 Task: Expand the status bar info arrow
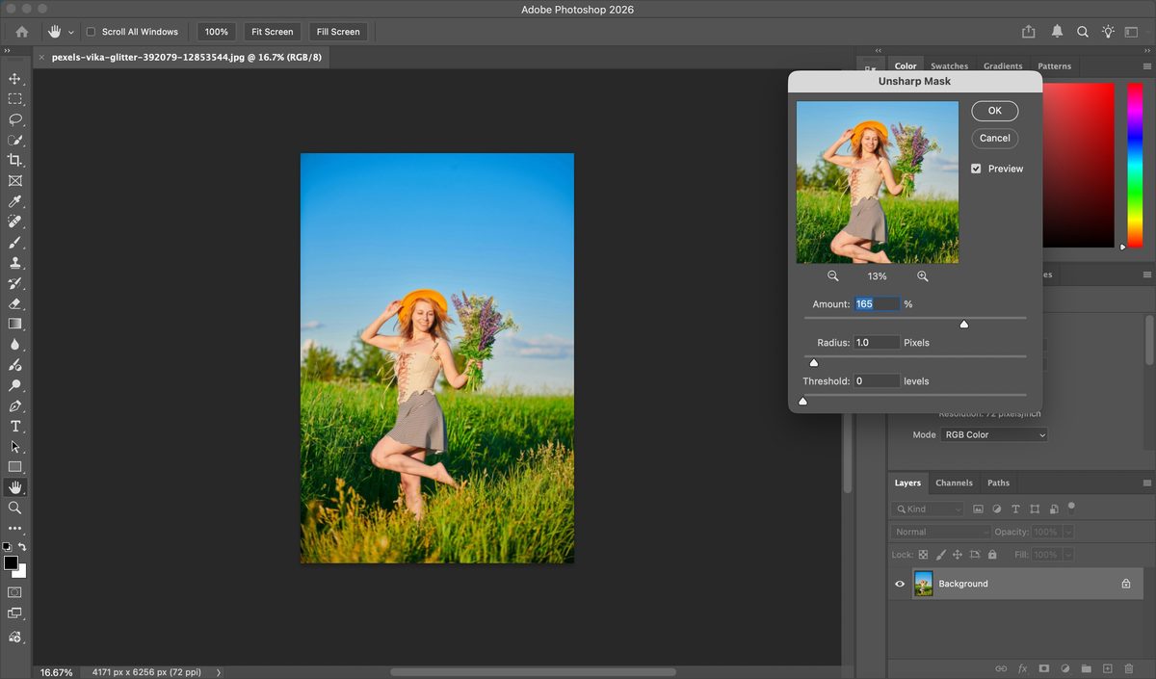click(x=219, y=672)
